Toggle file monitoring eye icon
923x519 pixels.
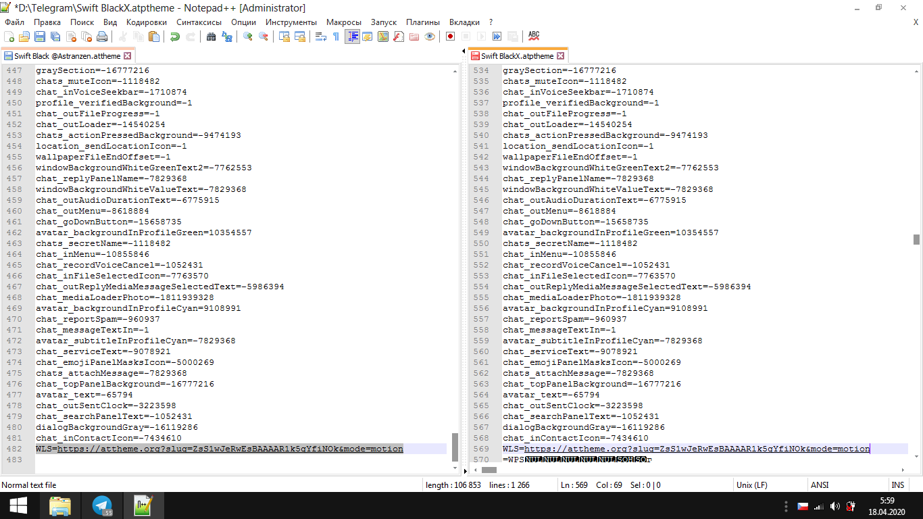pyautogui.click(x=430, y=36)
